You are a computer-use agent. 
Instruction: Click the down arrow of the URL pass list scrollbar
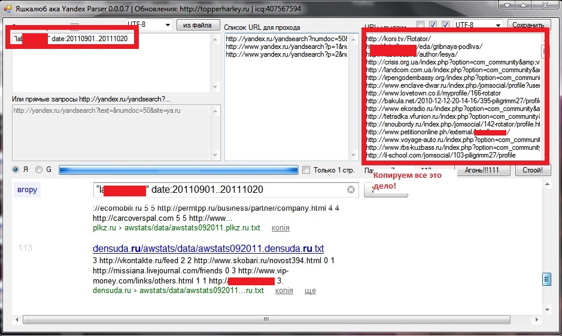(353, 155)
